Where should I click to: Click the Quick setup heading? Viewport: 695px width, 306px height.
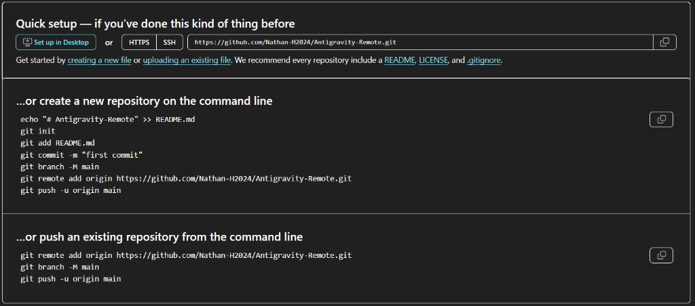[155, 24]
